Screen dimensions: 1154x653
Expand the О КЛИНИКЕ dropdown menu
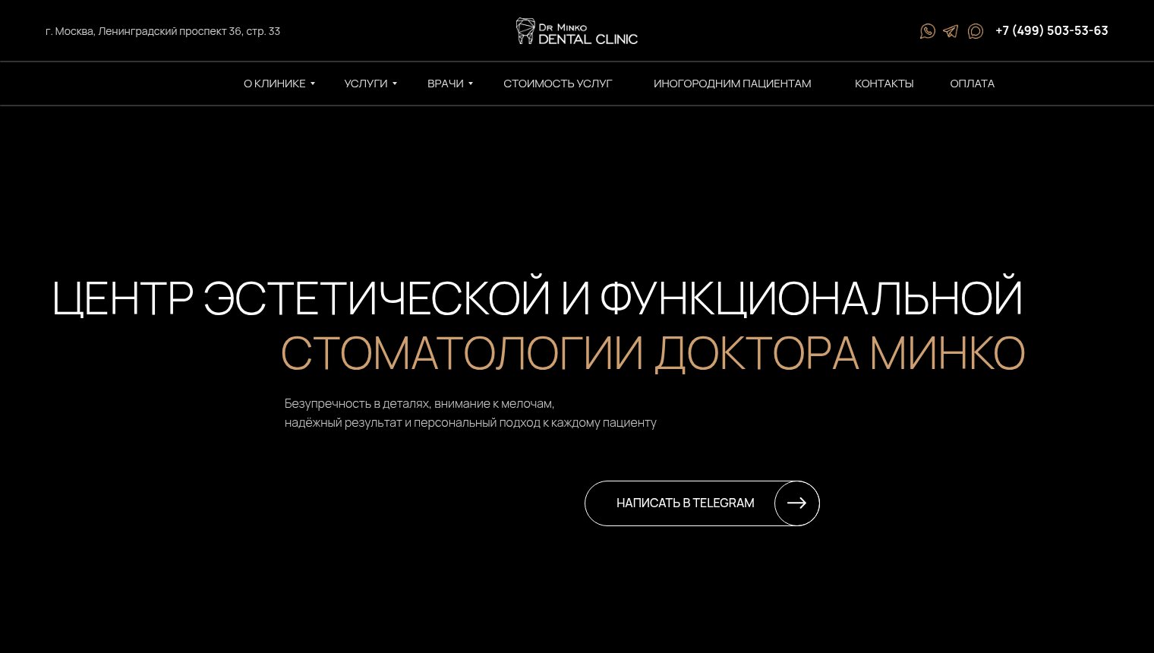coord(279,84)
